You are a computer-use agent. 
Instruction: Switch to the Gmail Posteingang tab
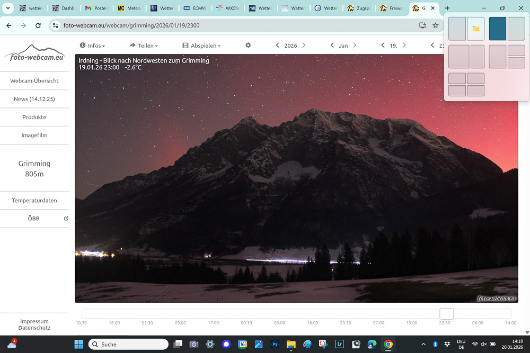pos(96,8)
